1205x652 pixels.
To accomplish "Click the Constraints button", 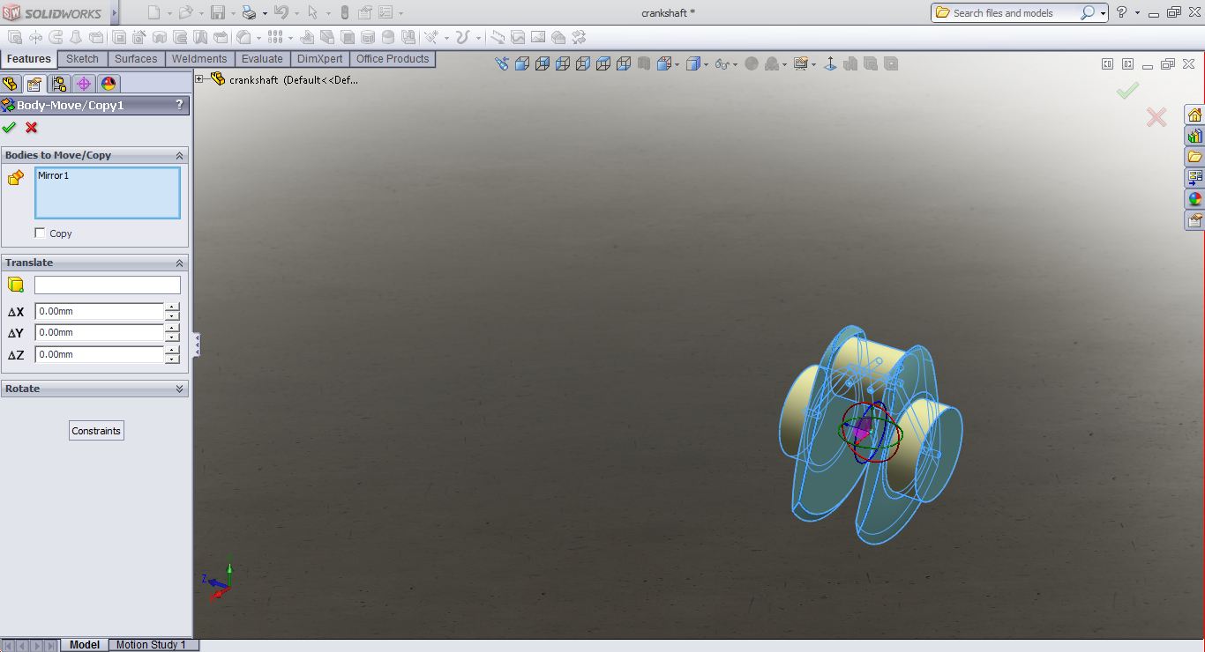I will (96, 431).
